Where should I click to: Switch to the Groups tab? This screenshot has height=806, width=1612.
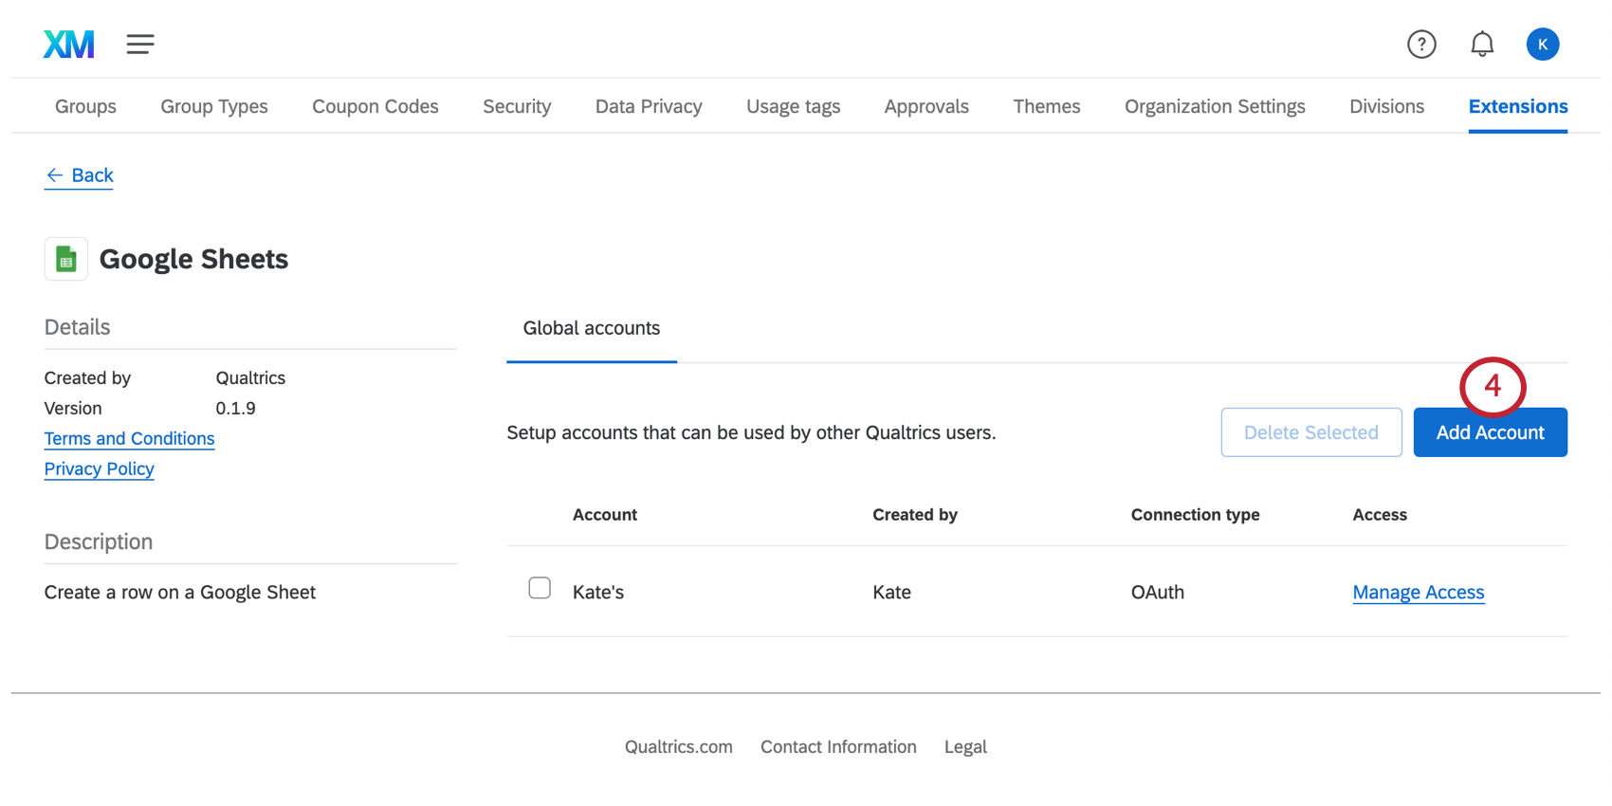[x=85, y=107]
